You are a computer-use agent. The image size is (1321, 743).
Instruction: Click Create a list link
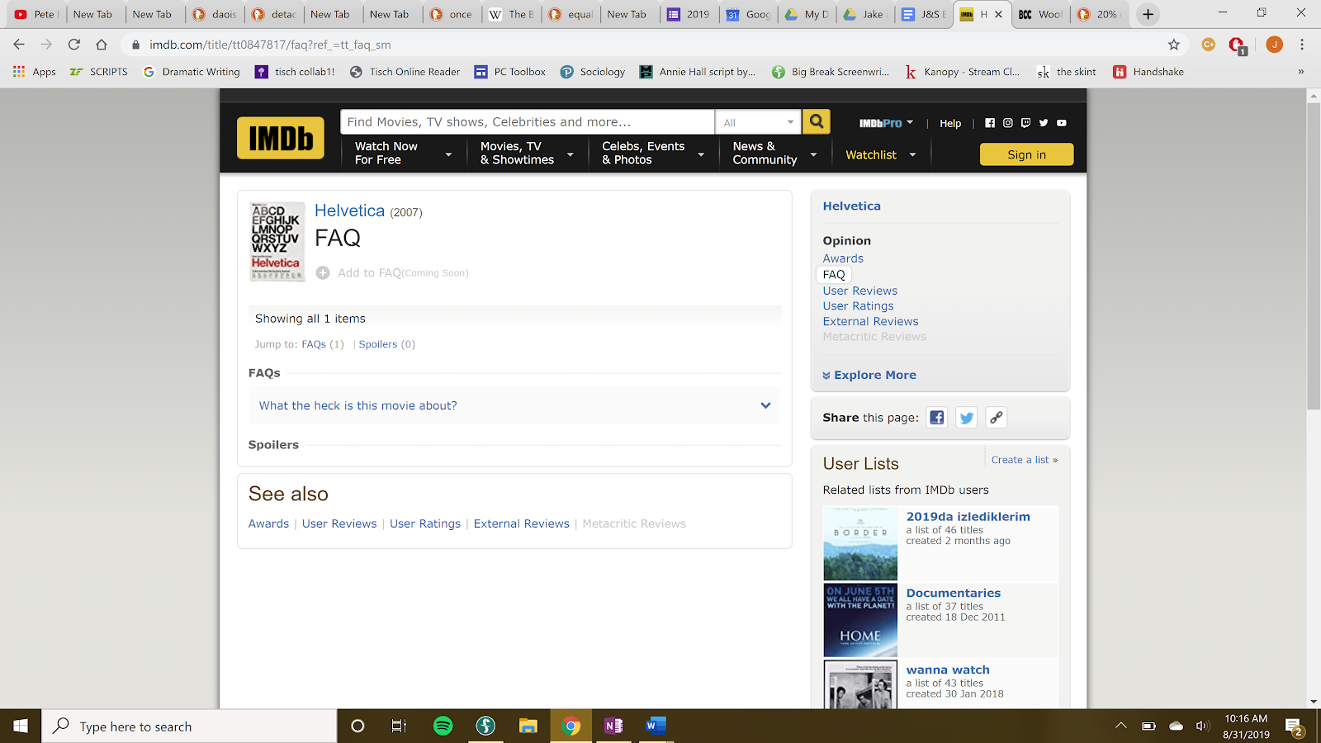[1025, 460]
